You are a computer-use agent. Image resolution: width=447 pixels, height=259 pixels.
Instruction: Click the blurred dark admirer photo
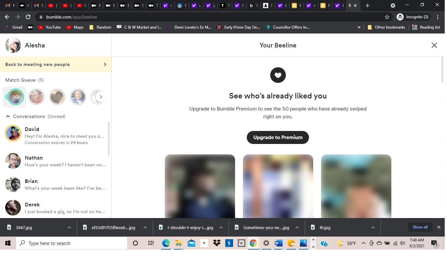coord(200,186)
